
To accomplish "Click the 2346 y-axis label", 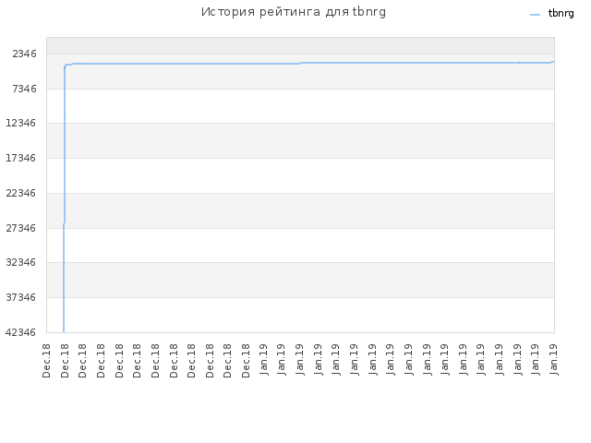I will 25,54.
